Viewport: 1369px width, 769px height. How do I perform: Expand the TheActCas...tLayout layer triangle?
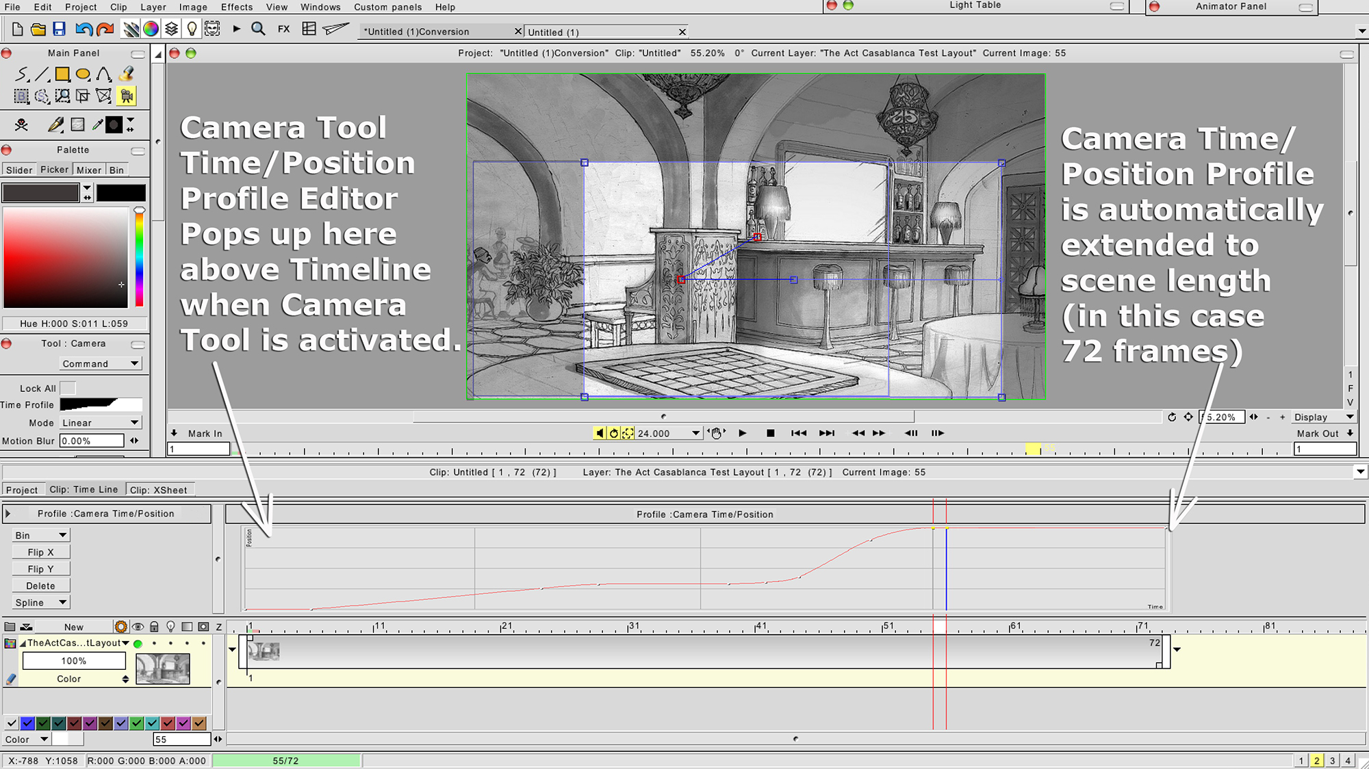coord(23,643)
